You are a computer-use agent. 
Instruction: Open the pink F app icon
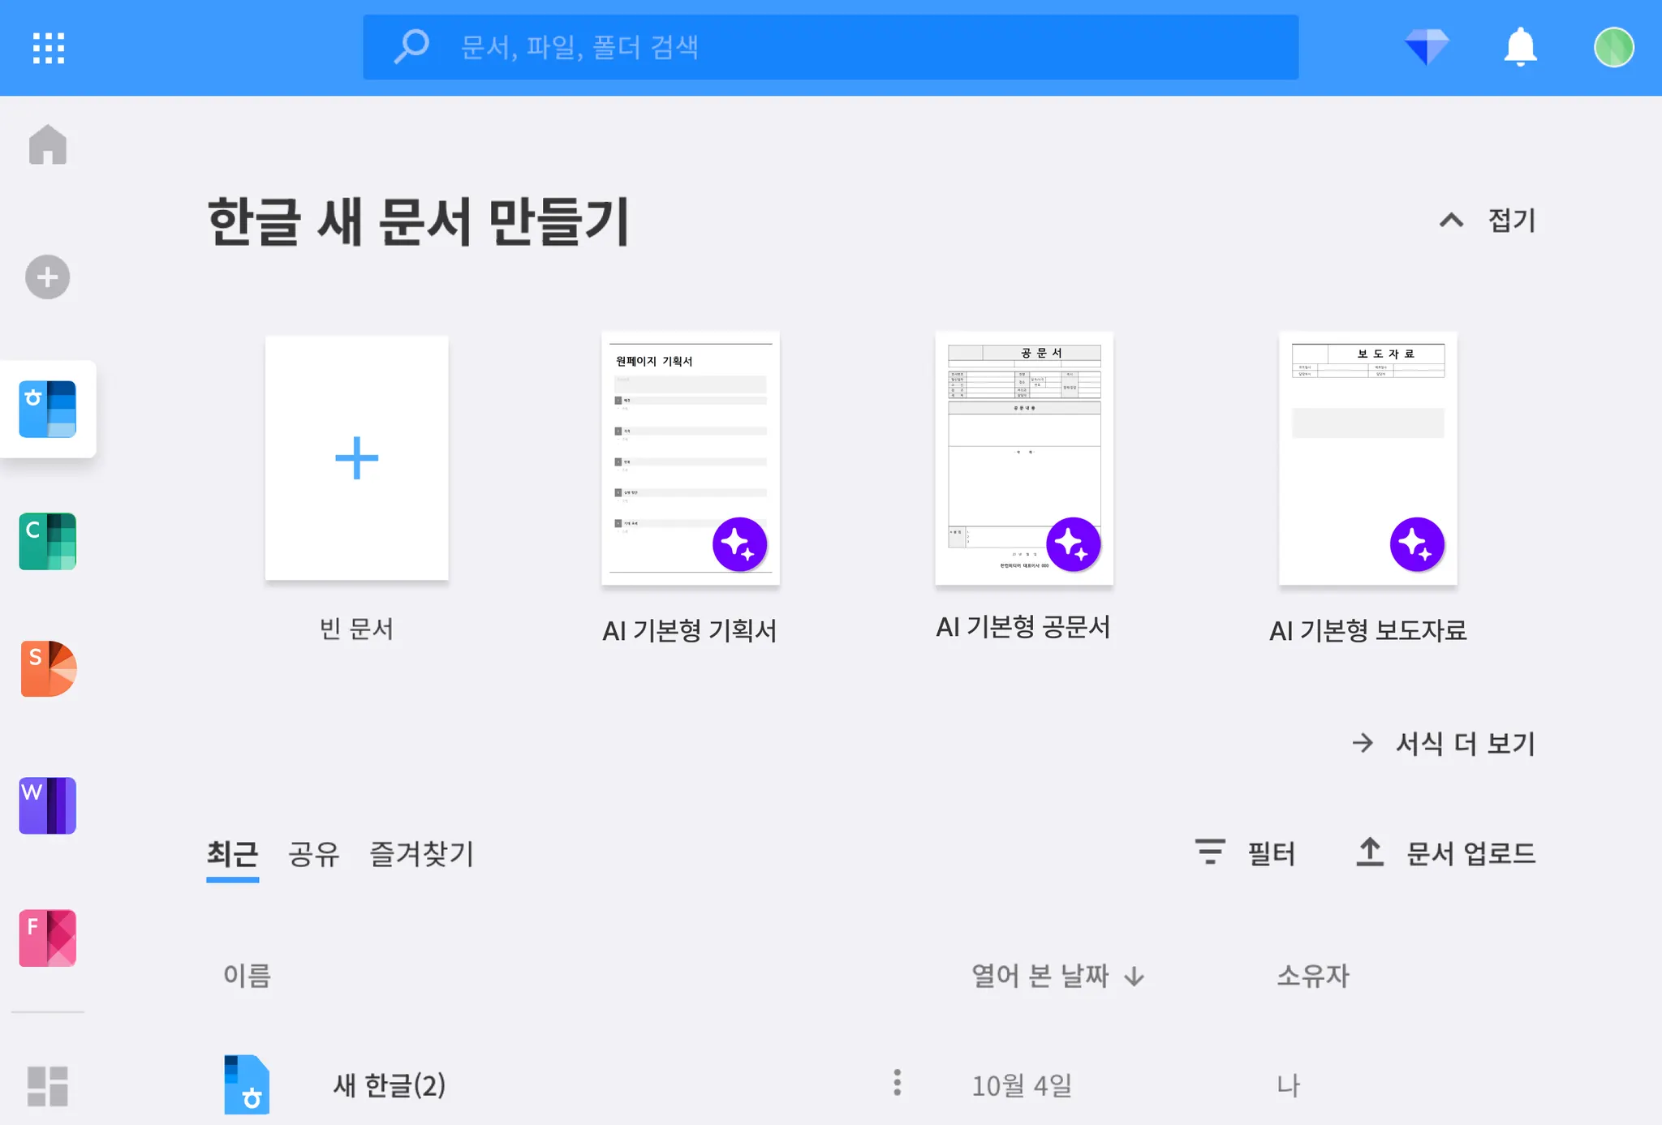tap(48, 938)
